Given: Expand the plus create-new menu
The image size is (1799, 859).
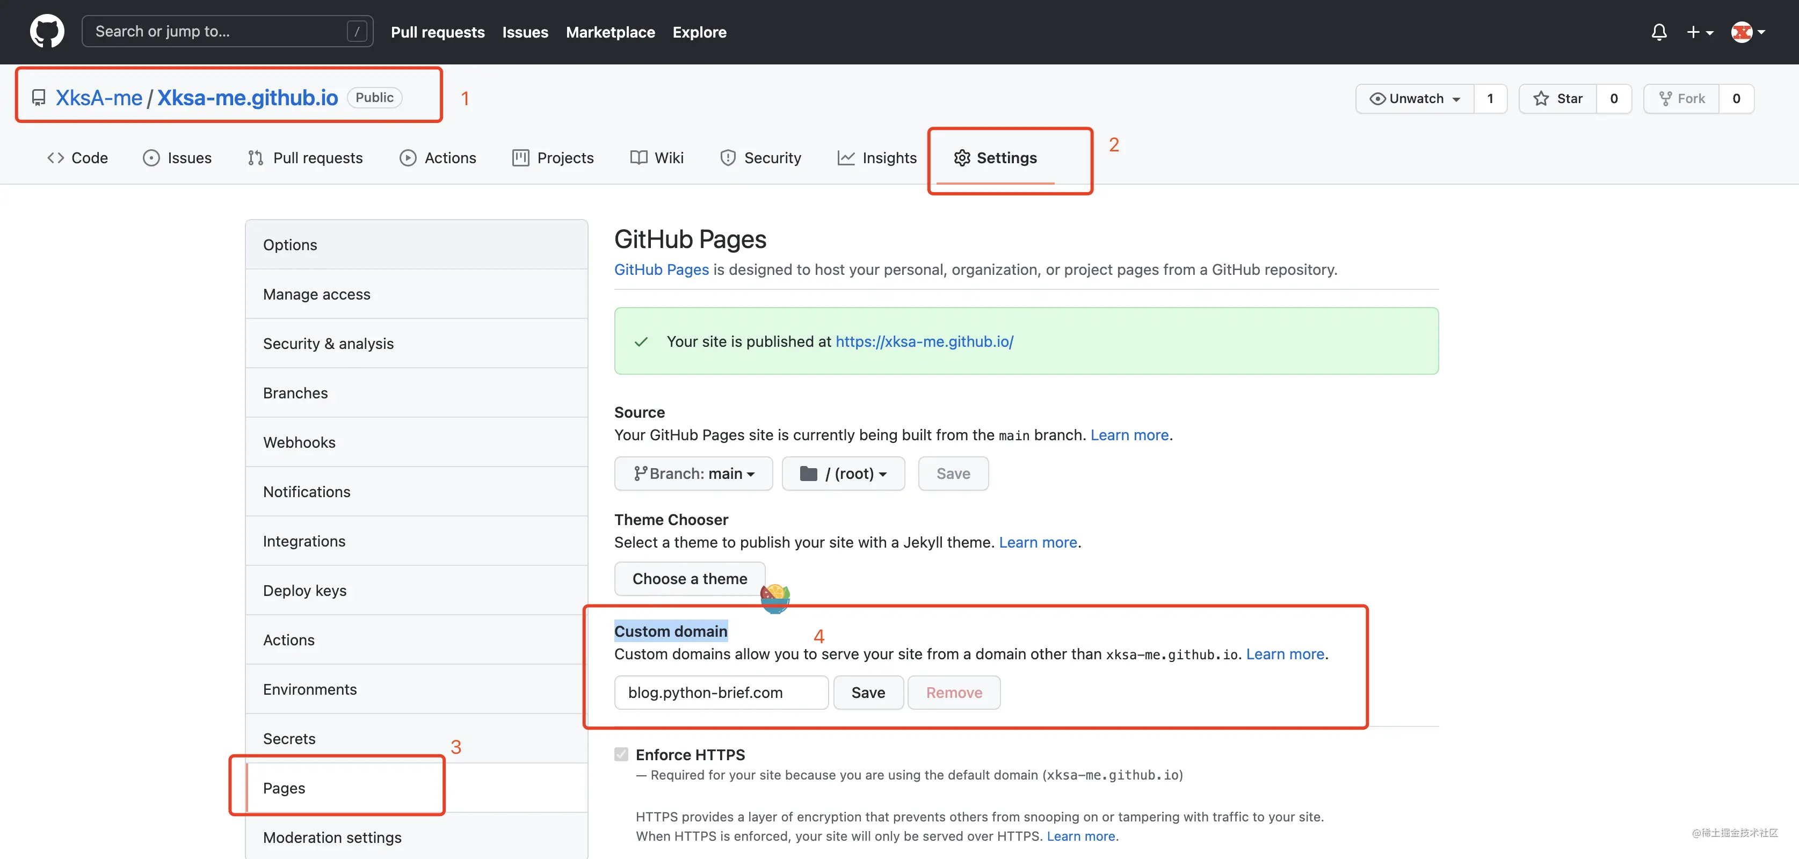Looking at the screenshot, I should 1700,32.
